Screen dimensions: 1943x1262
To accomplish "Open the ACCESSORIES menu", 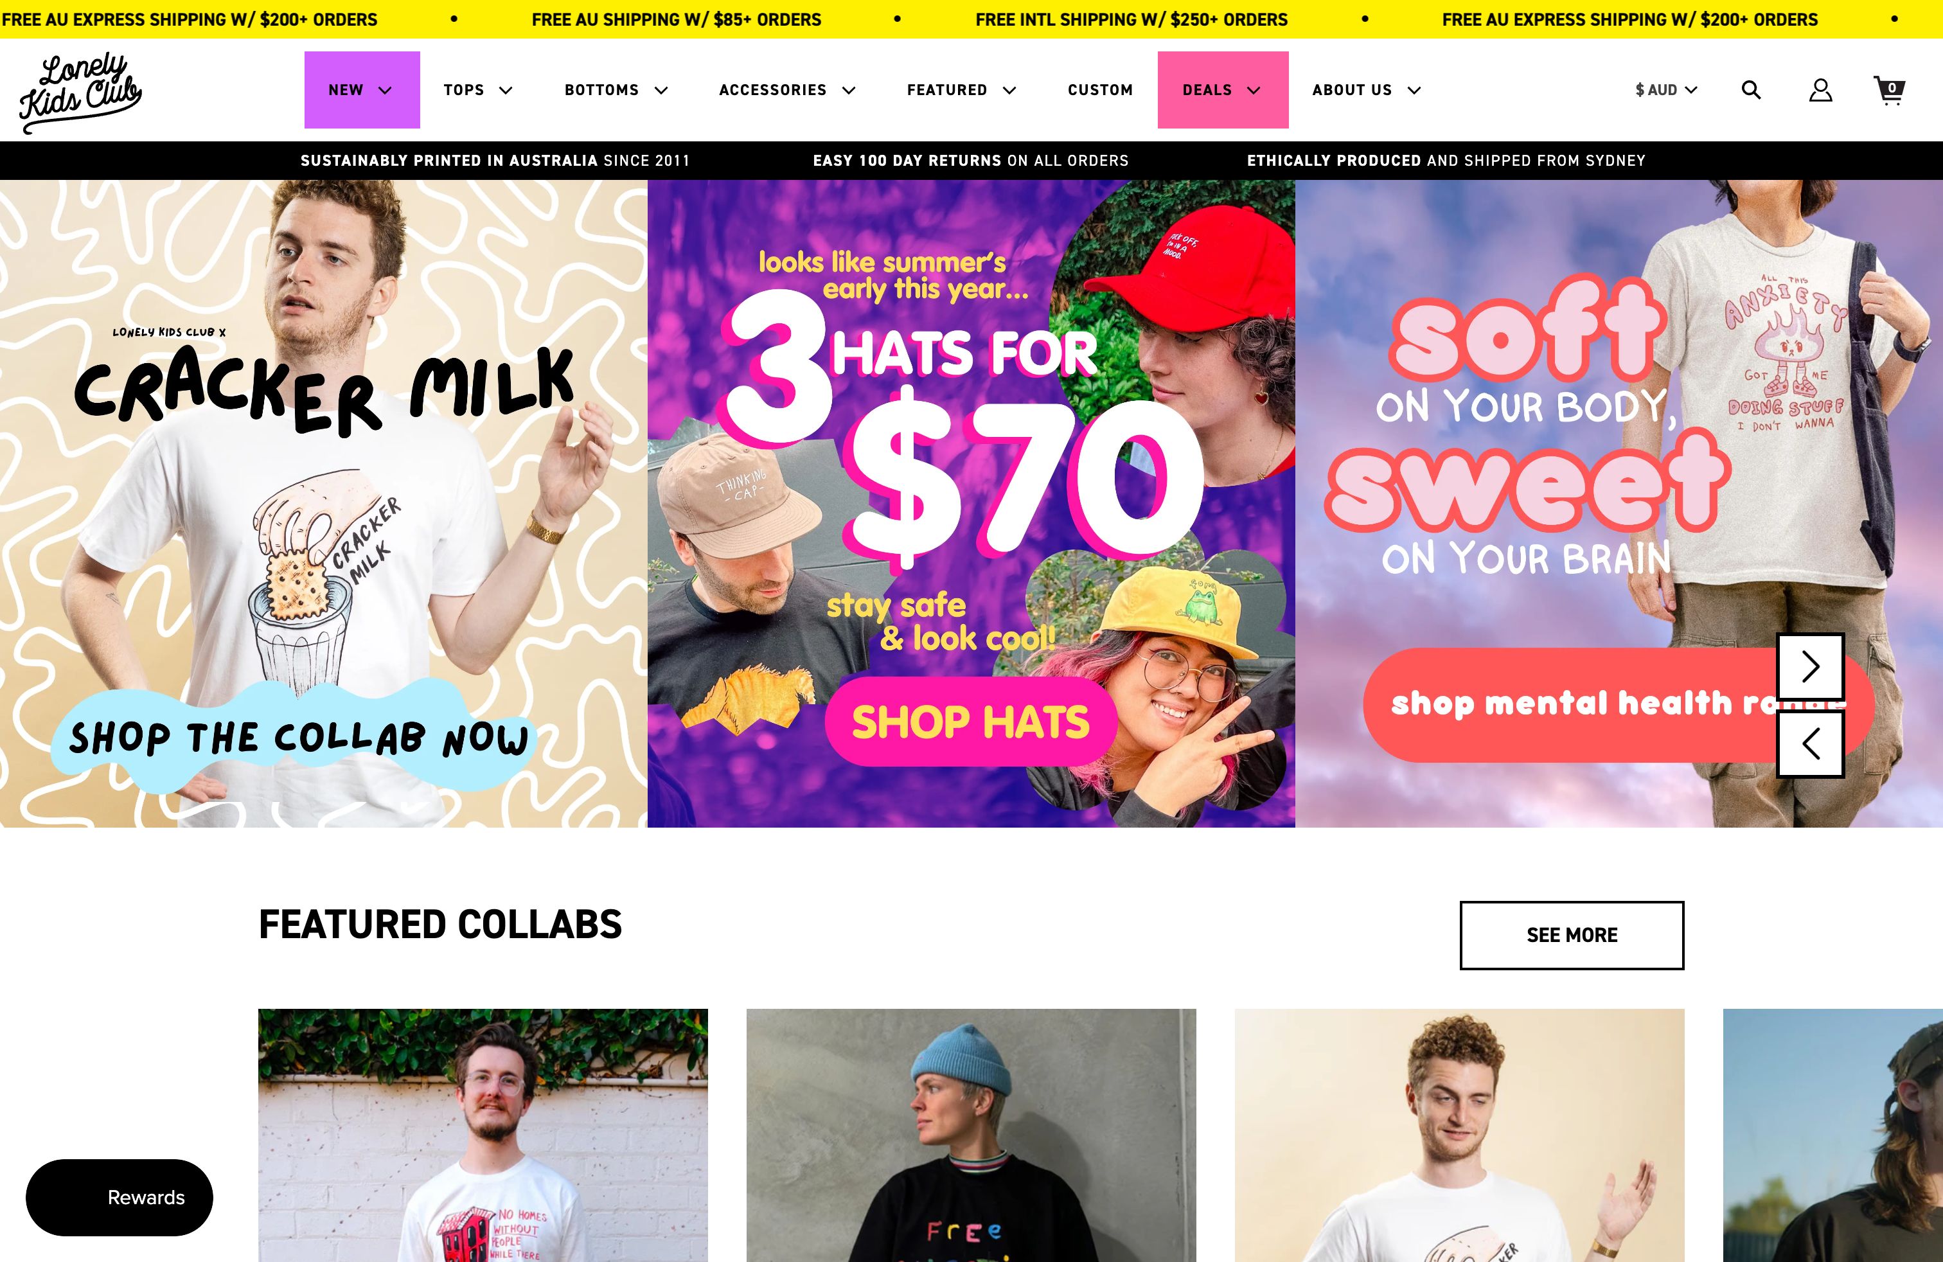I will point(787,90).
